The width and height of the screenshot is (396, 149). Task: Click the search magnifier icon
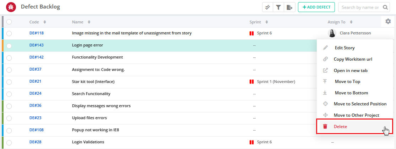(385, 7)
